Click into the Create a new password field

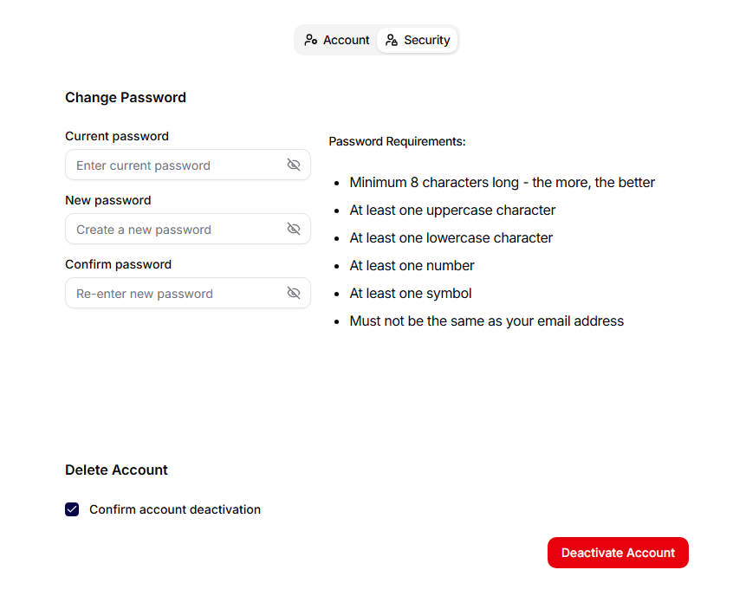click(x=188, y=229)
